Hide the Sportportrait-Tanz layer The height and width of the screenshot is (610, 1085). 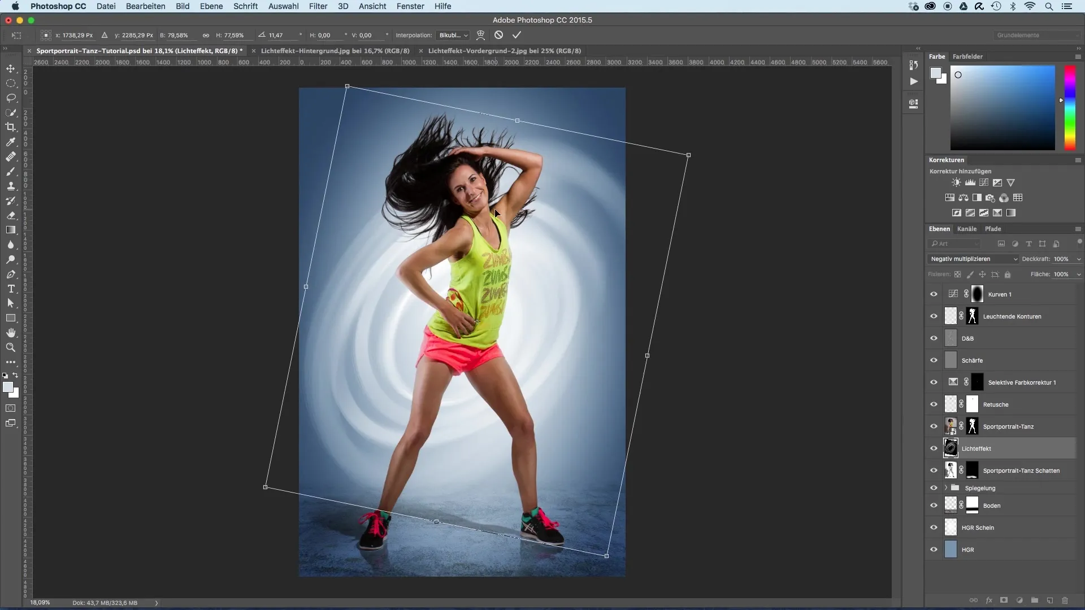pos(934,426)
